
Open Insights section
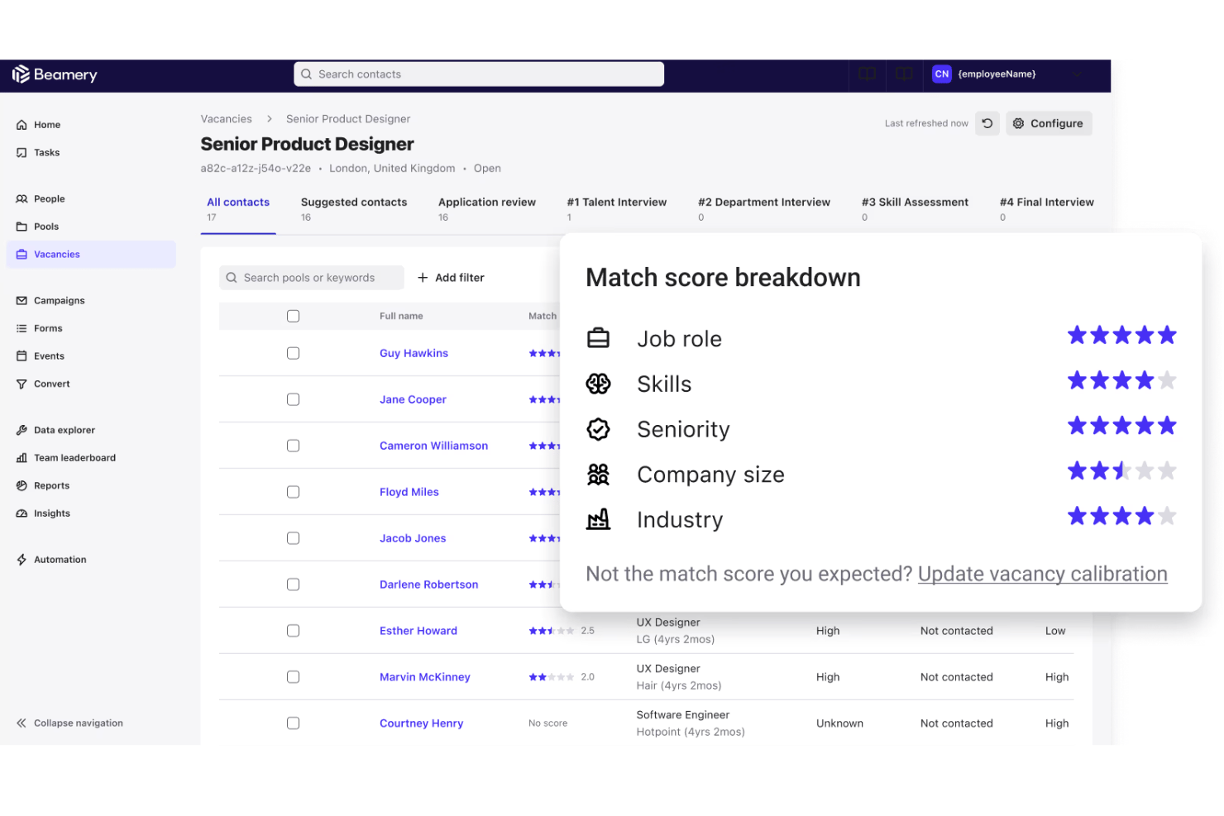point(43,513)
